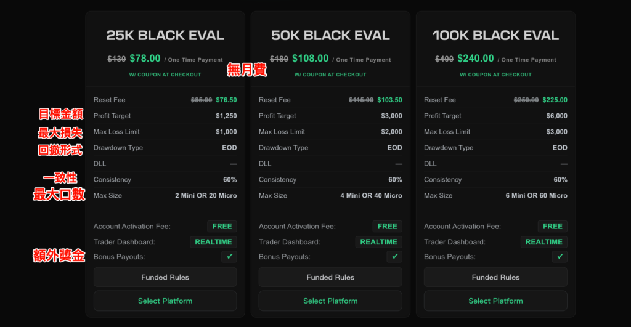Viewport: 631px width, 327px height.
Task: Click Bonus Payouts checkmark in 100K plan
Action: click(x=560, y=257)
